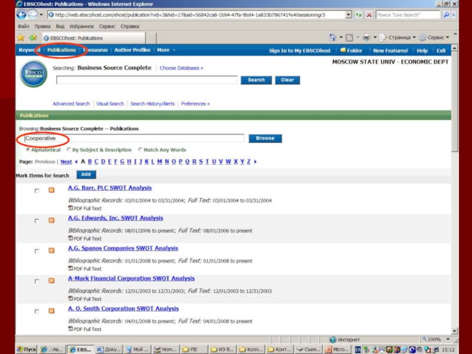Click PDF Full Text icon under A.G. Barr
472x354 pixels.
point(70,208)
